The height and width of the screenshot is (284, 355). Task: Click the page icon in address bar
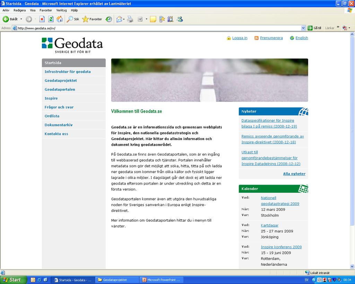click(15, 28)
